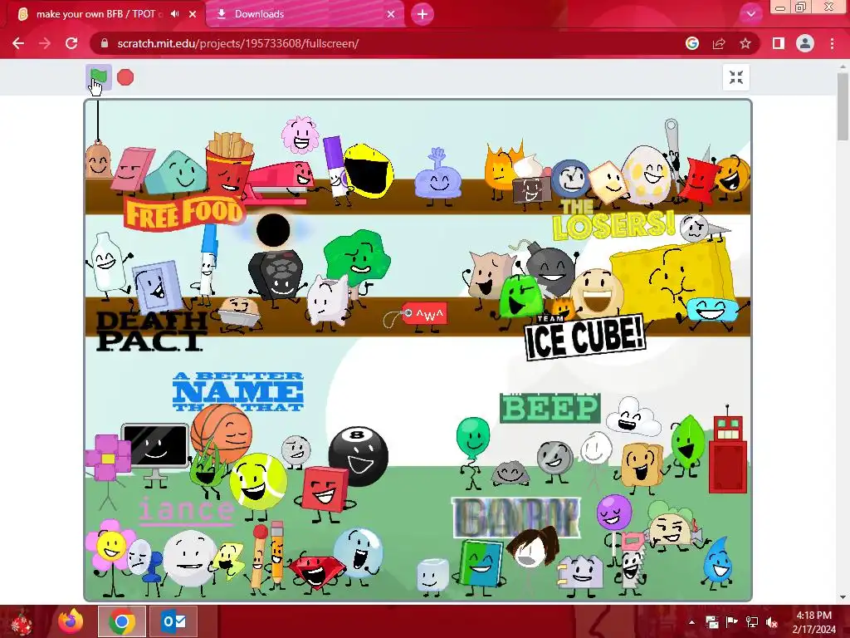
Task: Click the TEAM ICE CUBE! logo
Action: pos(585,337)
